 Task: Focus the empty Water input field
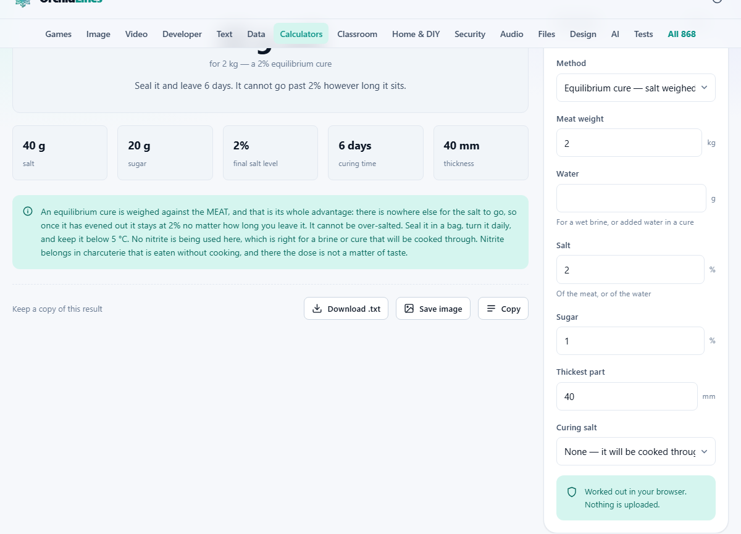(631, 198)
